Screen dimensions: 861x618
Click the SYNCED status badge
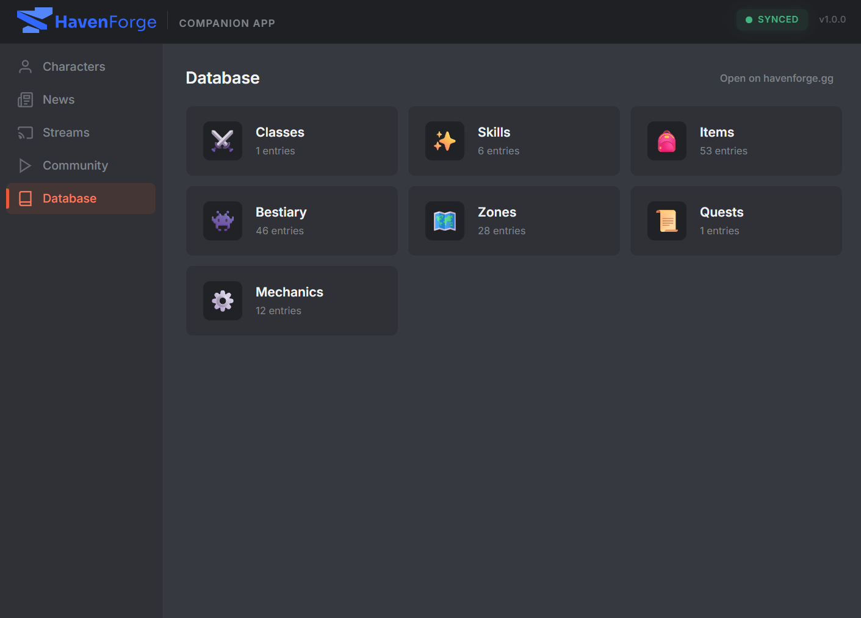[x=772, y=20]
